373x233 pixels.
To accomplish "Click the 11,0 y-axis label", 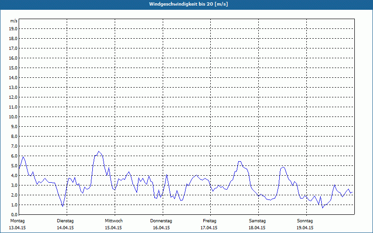I will 13,107.
